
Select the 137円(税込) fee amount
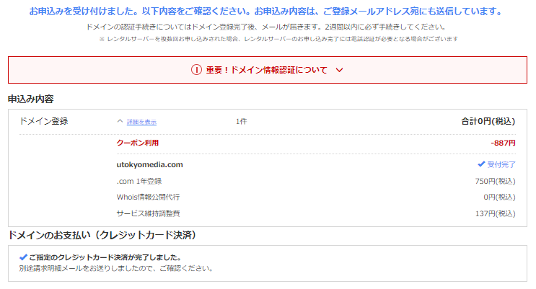(x=495, y=213)
